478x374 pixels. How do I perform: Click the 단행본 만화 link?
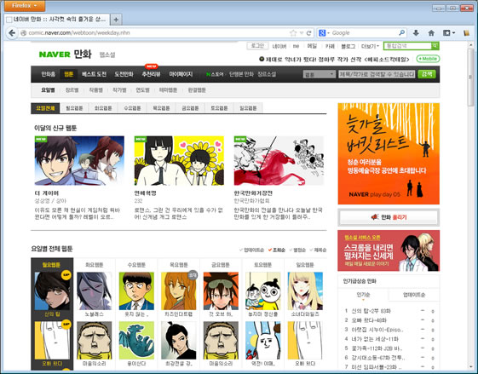point(241,74)
